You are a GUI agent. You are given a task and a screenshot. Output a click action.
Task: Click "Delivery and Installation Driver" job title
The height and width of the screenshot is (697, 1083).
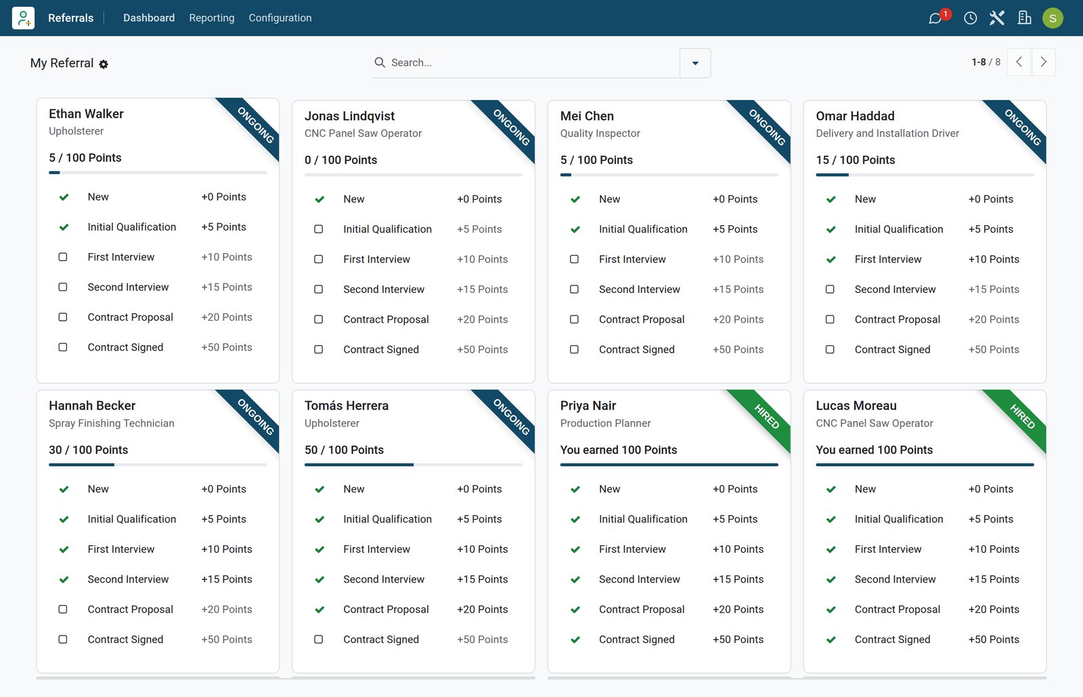(887, 133)
